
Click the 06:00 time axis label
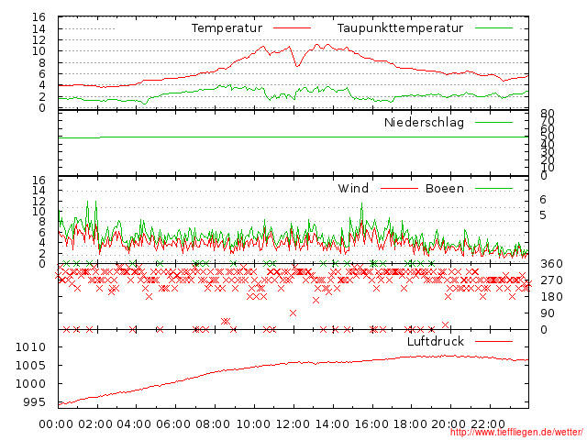coord(173,423)
